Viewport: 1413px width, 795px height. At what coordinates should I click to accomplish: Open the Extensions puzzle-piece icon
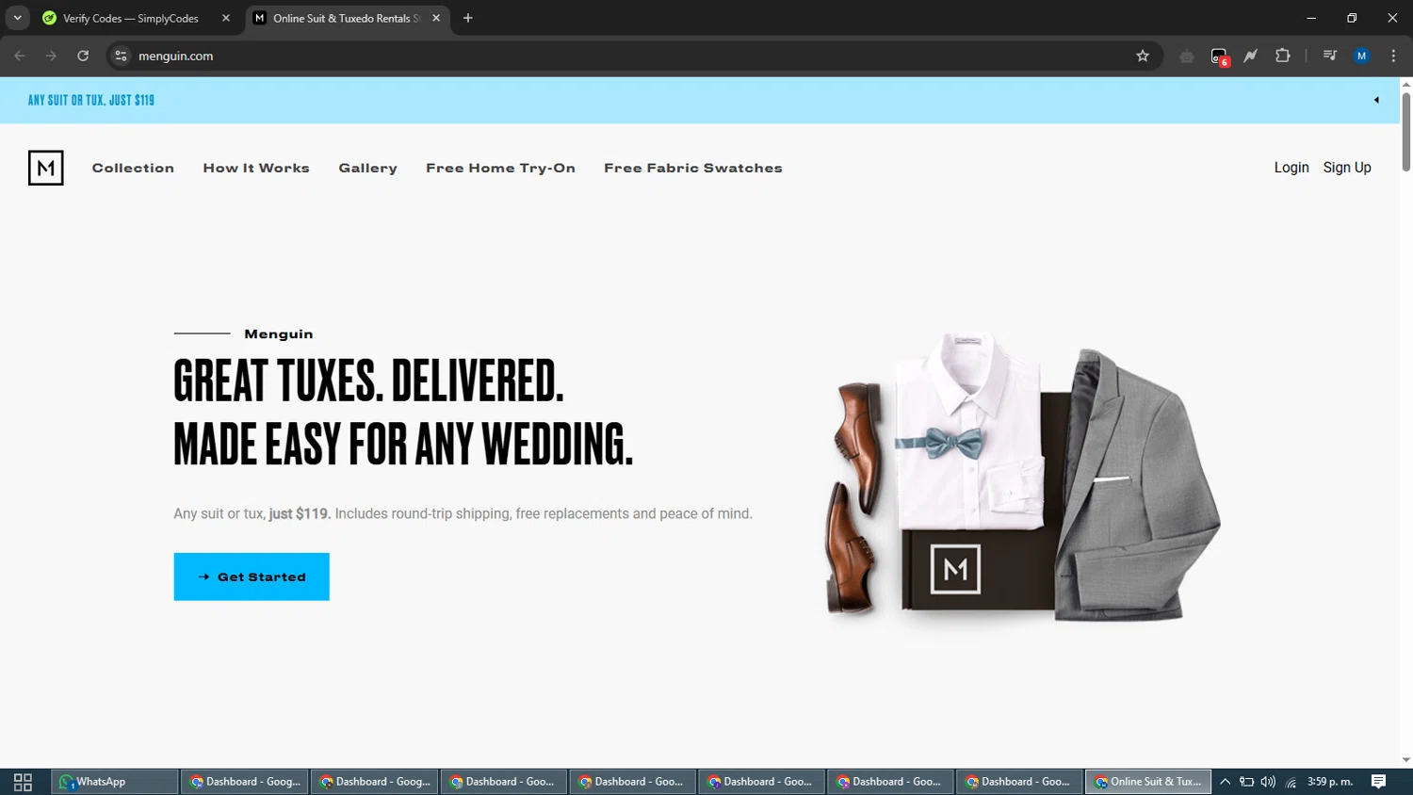point(1282,56)
